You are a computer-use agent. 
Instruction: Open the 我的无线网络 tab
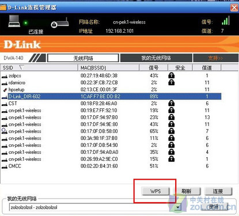[156, 58]
